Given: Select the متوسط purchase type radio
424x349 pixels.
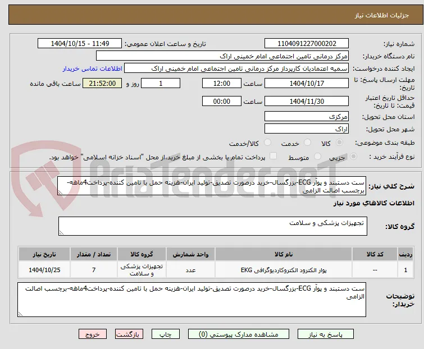Looking at the screenshot, I should [317, 157].
